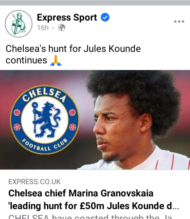Tap the 'FOOTBALL CLUB' crest lettering
Image resolution: width=190 pixels, height=219 pixels.
[45, 145]
